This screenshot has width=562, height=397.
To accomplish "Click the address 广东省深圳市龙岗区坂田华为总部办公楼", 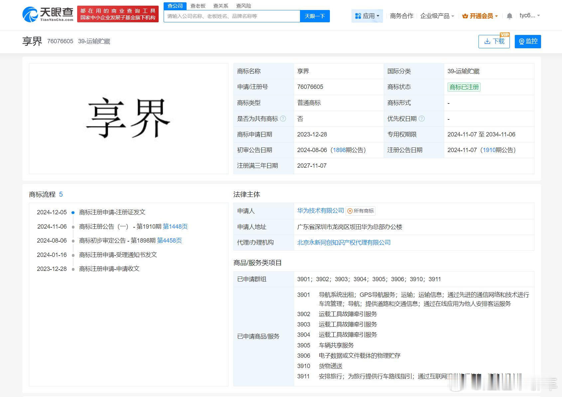I will pyautogui.click(x=350, y=227).
